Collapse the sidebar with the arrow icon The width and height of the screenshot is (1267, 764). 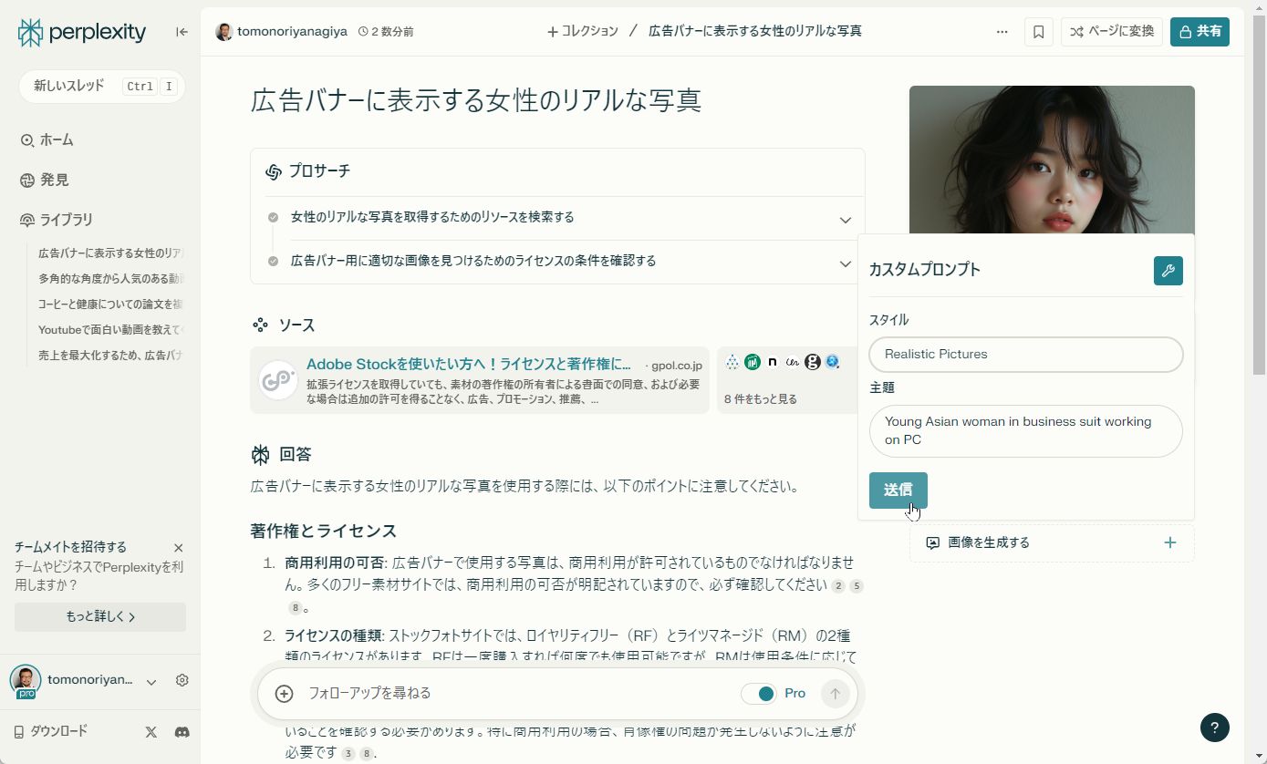pos(181,31)
